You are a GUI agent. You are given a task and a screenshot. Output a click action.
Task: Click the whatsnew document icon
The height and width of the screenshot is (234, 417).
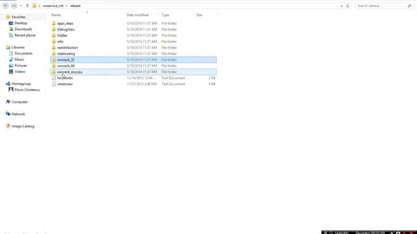[x=53, y=84]
